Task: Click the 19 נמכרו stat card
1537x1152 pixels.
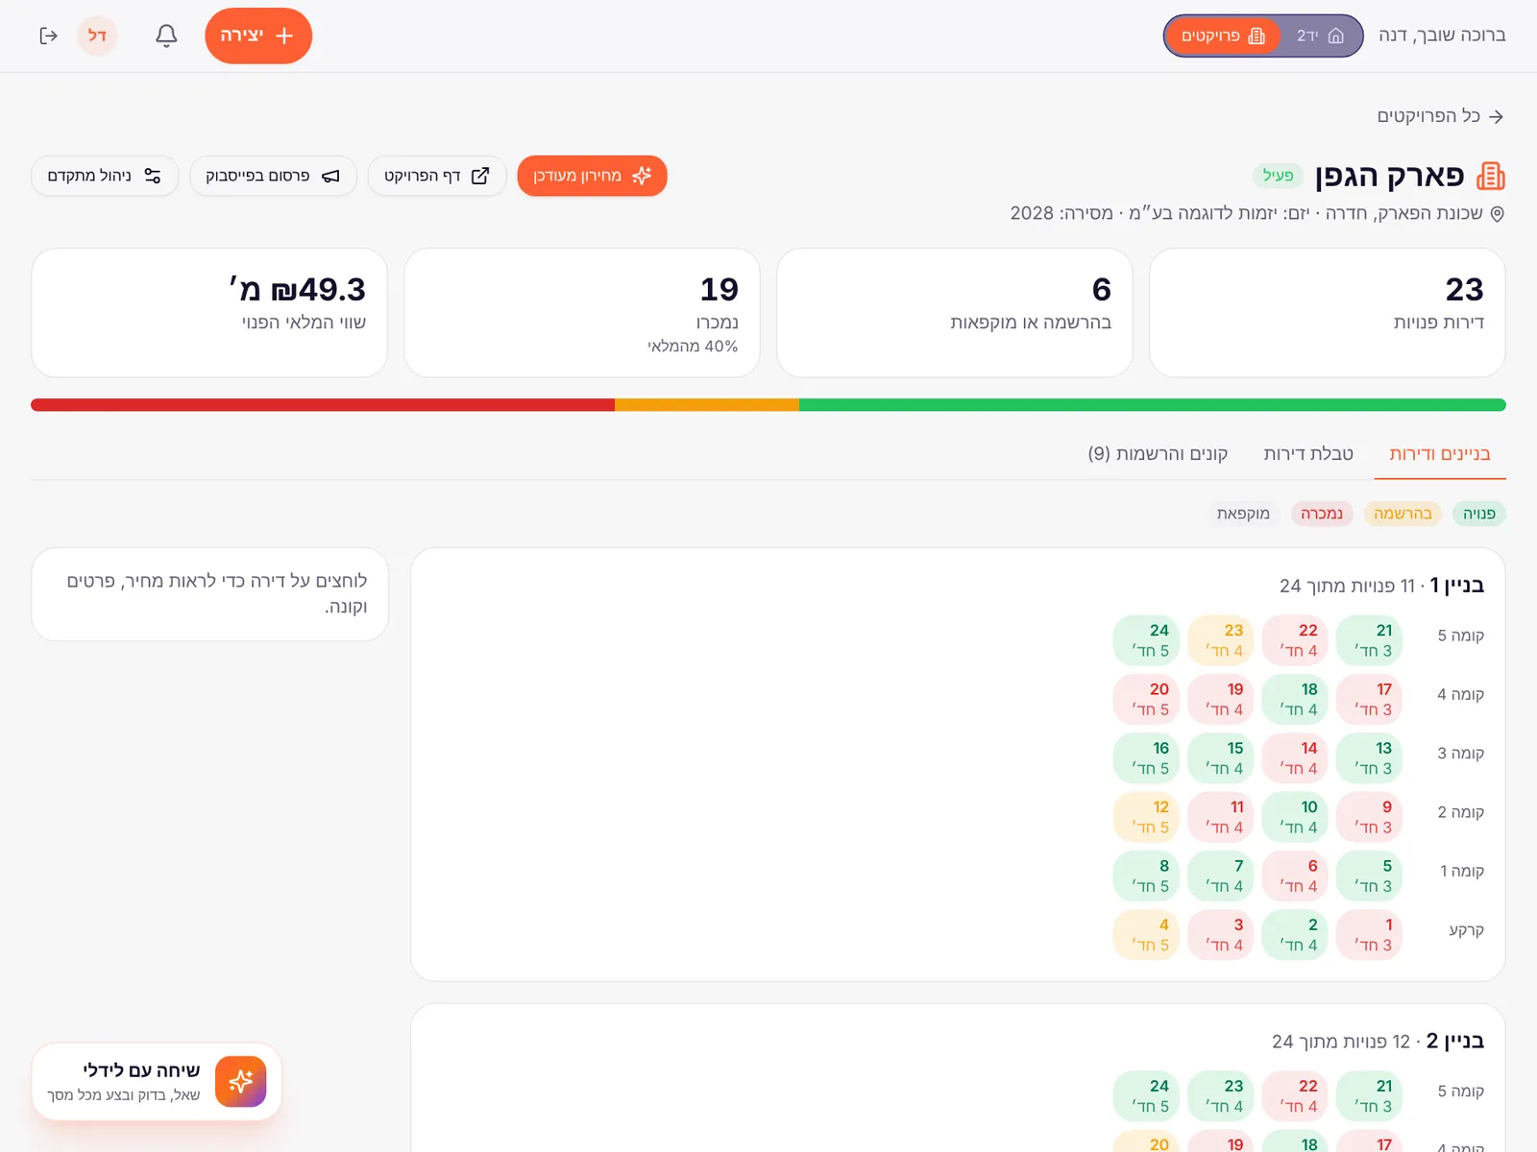Action: 582,313
